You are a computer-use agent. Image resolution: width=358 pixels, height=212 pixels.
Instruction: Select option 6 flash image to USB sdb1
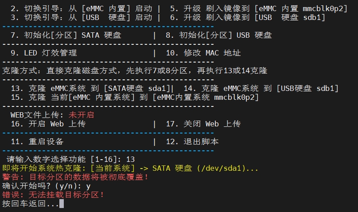(x=248, y=17)
